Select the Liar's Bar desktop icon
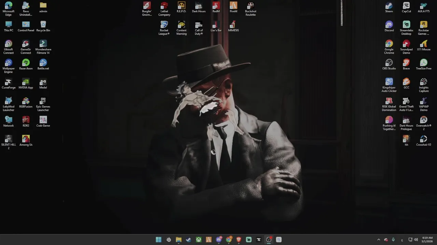This screenshot has height=245, width=437. click(216, 26)
